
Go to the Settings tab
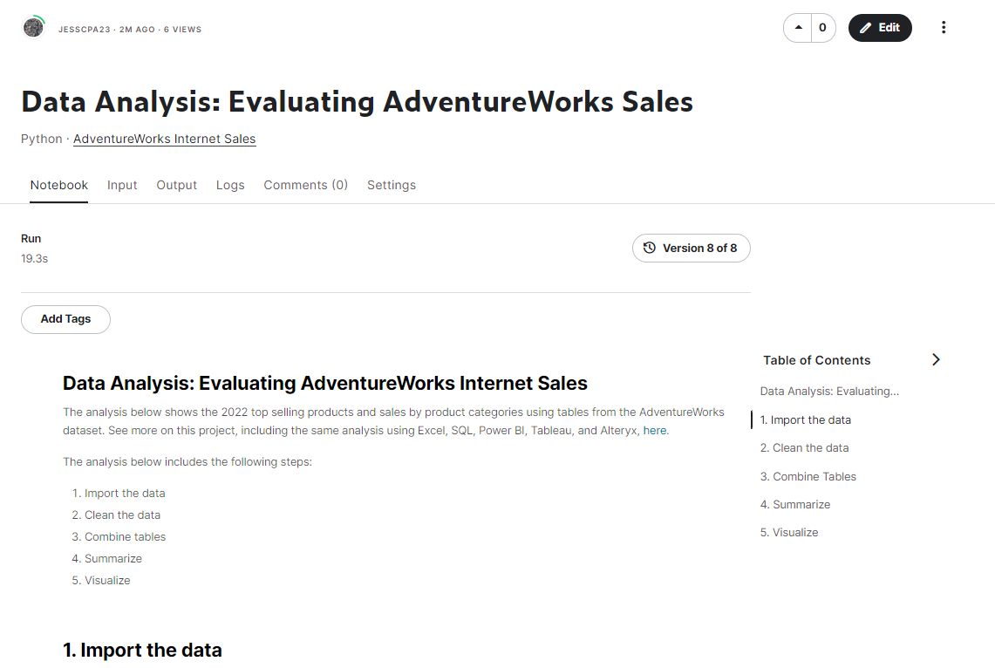[x=391, y=185]
